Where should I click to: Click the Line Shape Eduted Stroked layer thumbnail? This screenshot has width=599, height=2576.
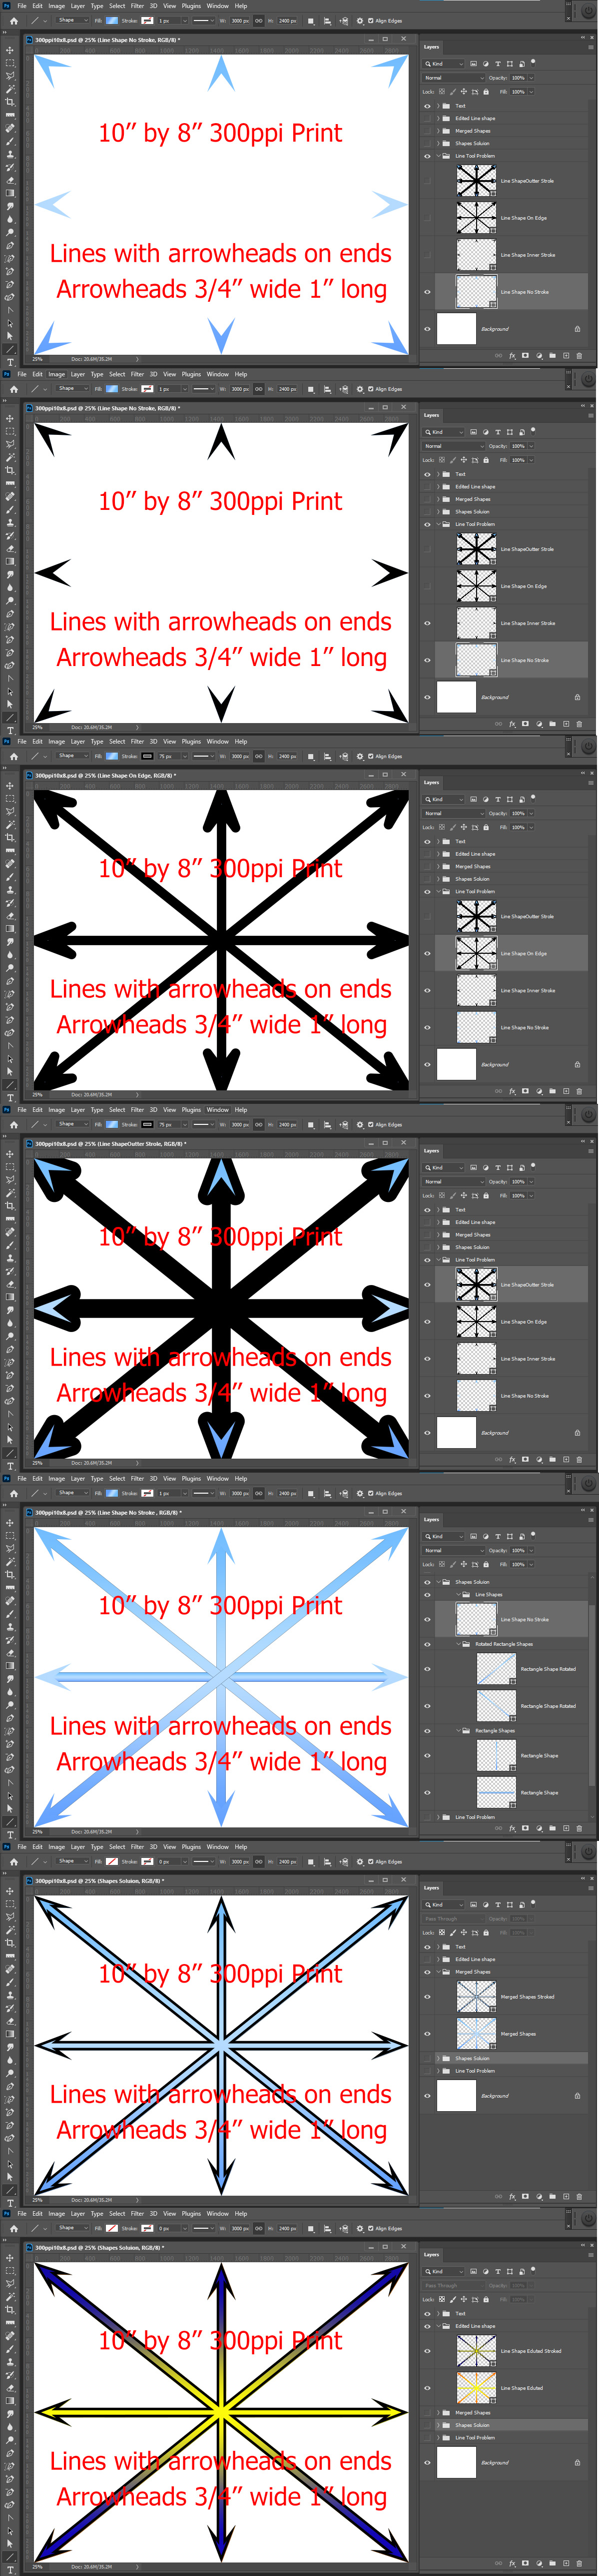point(476,2351)
